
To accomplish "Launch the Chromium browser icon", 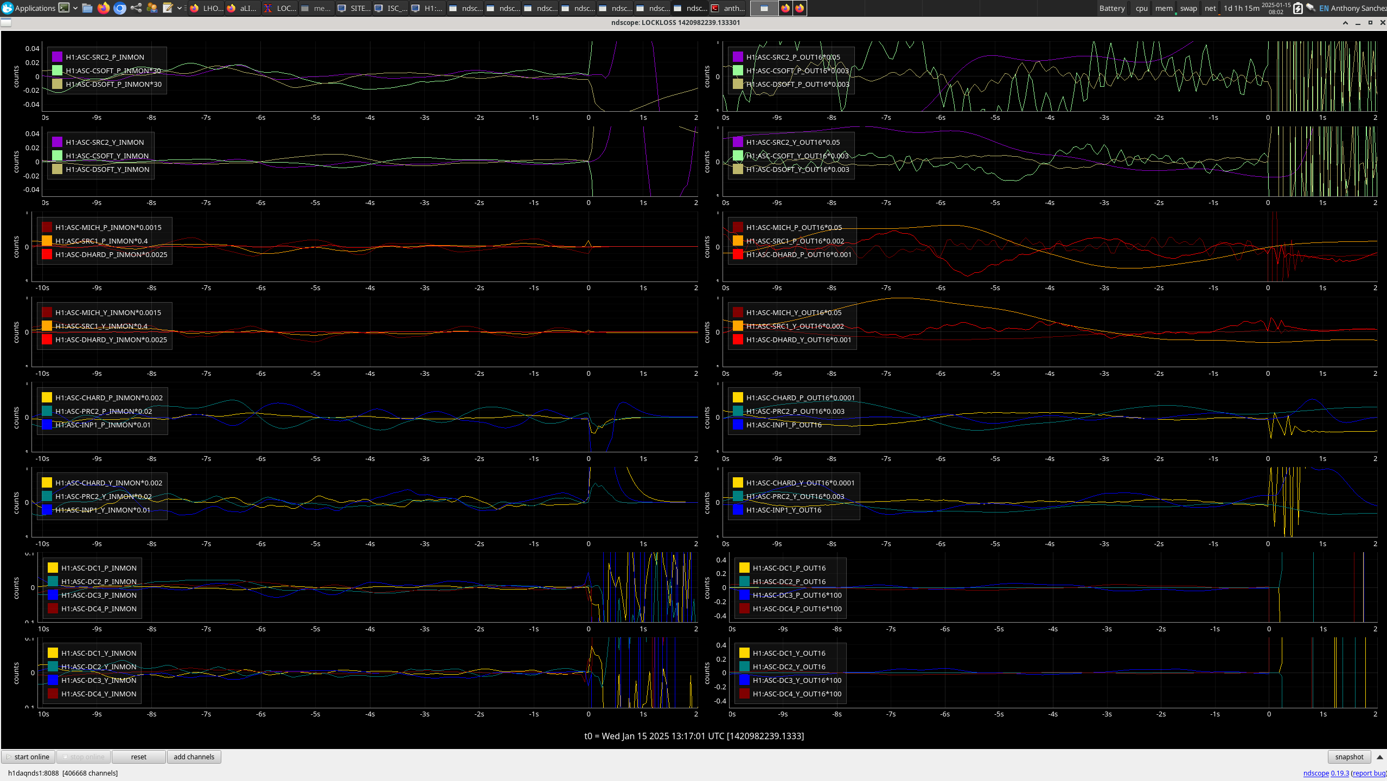I will click(120, 8).
